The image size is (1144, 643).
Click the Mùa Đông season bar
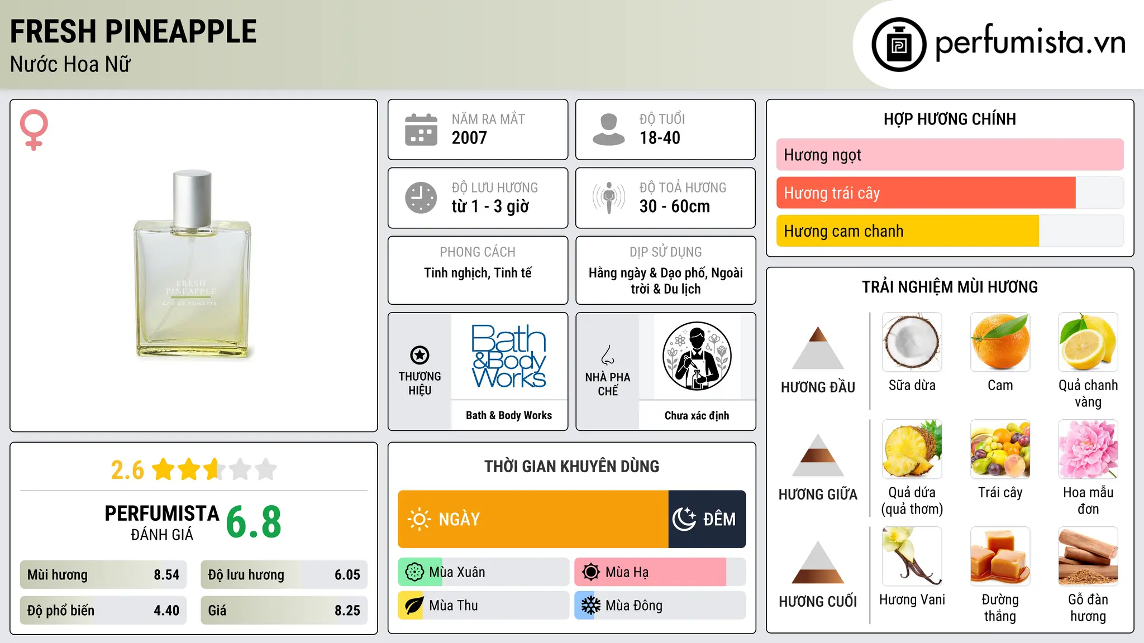coord(660,606)
